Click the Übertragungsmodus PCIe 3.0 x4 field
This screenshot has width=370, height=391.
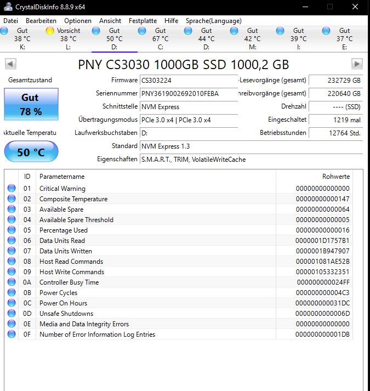189,120
